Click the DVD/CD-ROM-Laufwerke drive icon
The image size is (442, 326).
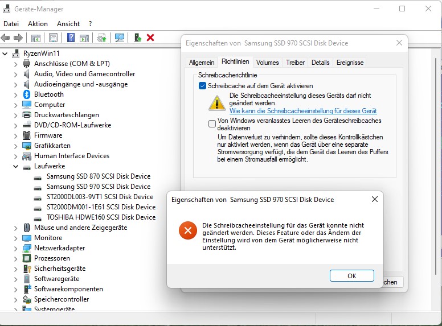pyautogui.click(x=27, y=125)
